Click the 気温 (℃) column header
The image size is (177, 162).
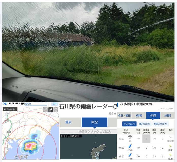138,131
